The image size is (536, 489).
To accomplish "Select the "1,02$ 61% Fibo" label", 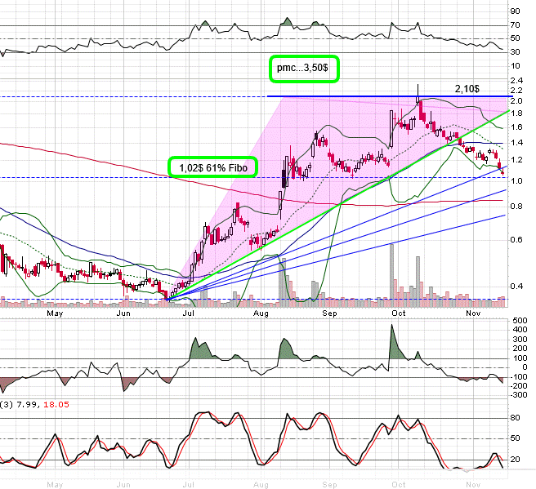I will 212,167.
